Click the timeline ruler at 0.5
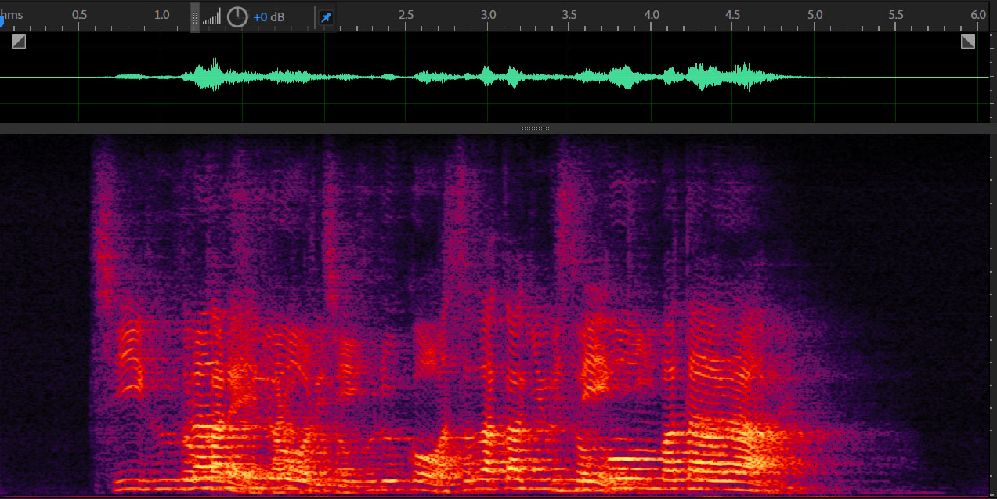The width and height of the screenshot is (997, 499). (x=79, y=16)
